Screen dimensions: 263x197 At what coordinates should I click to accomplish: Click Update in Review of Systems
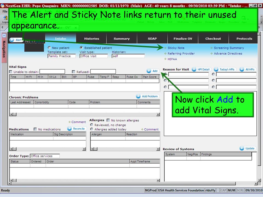247,148
